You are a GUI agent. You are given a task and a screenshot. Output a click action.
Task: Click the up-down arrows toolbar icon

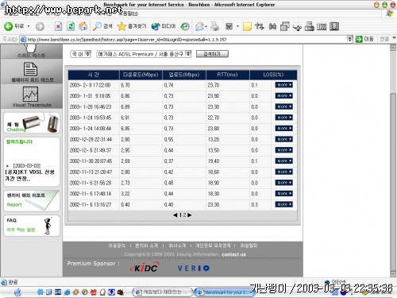[260, 26]
